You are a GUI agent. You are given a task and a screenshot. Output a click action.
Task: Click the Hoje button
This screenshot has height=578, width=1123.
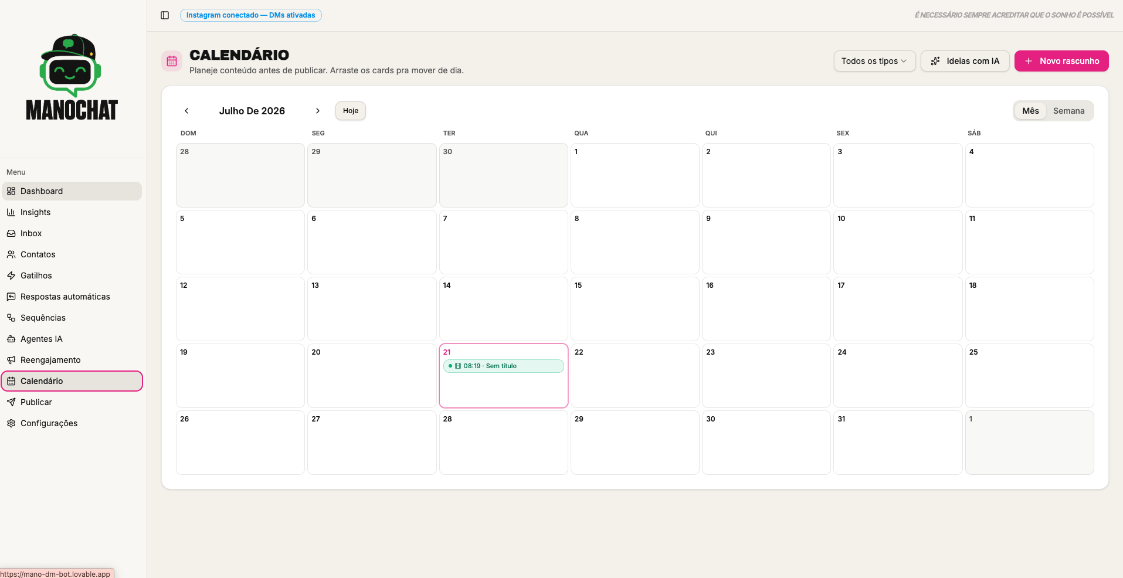(351, 111)
